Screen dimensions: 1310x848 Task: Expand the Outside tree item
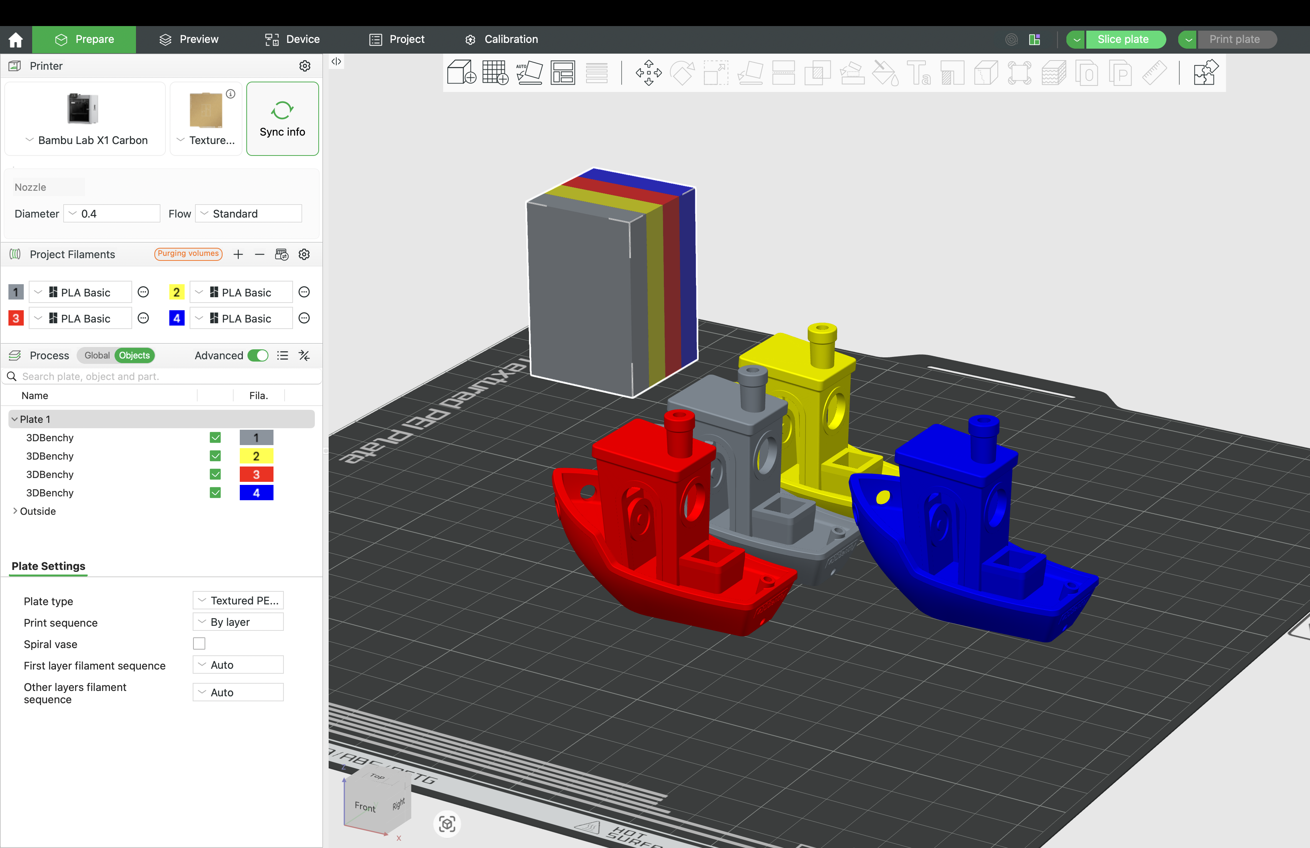pos(15,511)
